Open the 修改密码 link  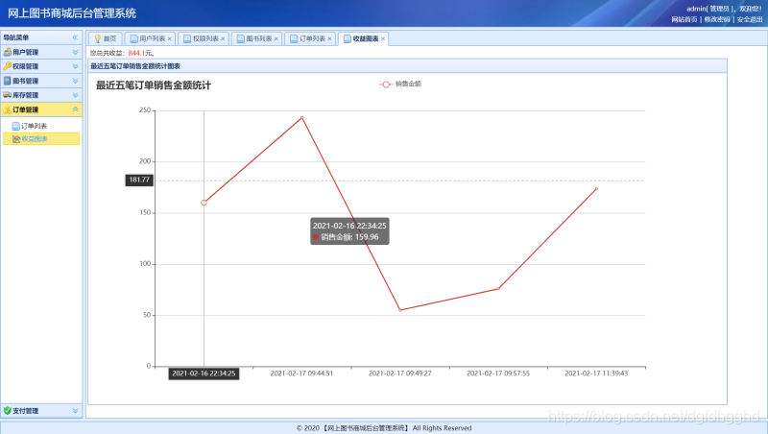click(x=717, y=19)
